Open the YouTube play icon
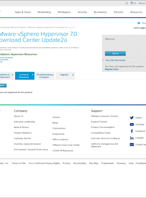This screenshot has width=146, height=198. tap(132, 125)
